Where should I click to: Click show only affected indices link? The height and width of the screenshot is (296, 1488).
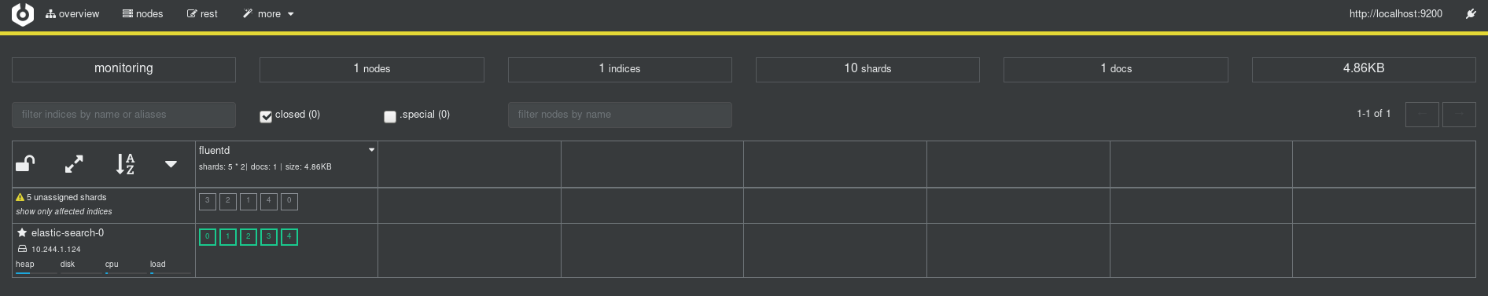[64, 212]
